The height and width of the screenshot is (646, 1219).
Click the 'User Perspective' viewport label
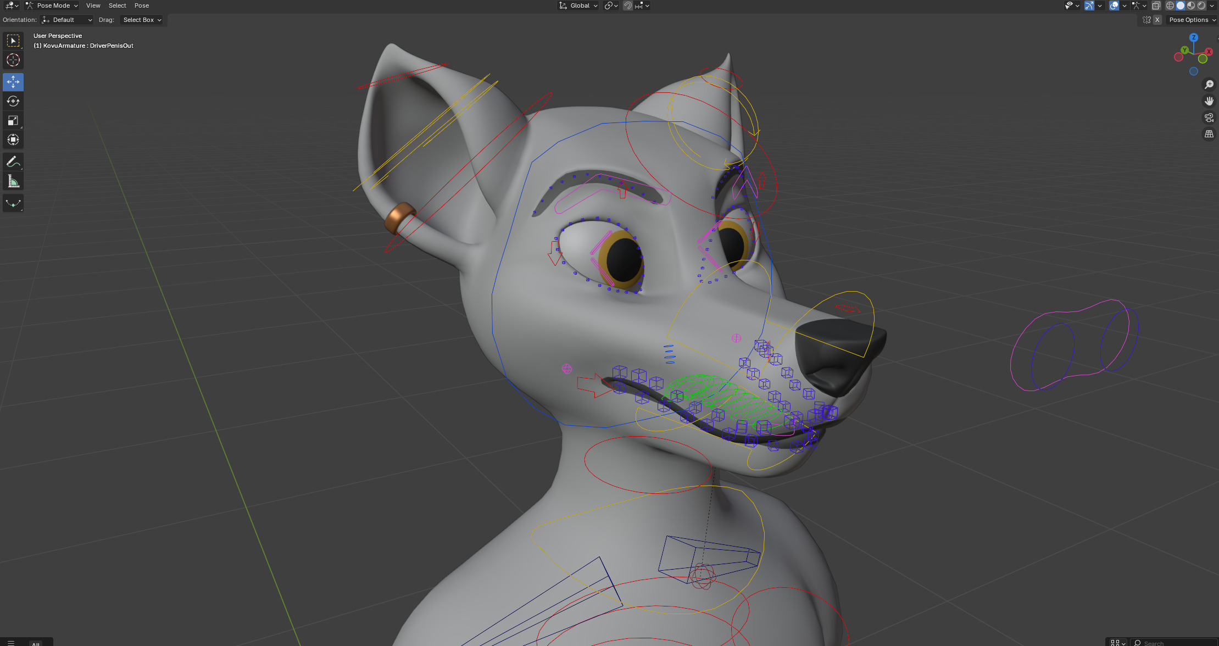click(58, 36)
